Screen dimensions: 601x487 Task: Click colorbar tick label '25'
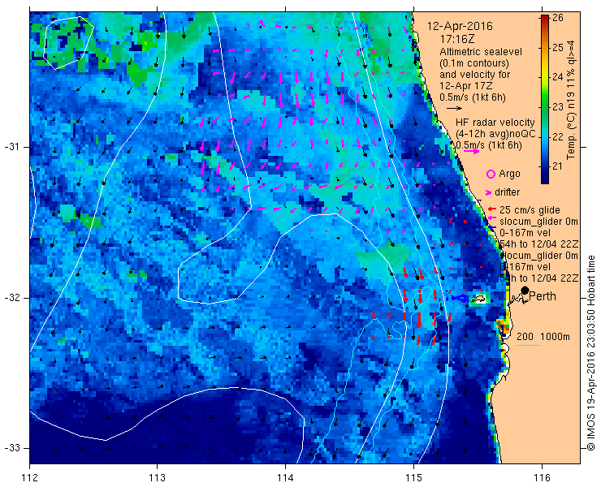[x=557, y=48]
